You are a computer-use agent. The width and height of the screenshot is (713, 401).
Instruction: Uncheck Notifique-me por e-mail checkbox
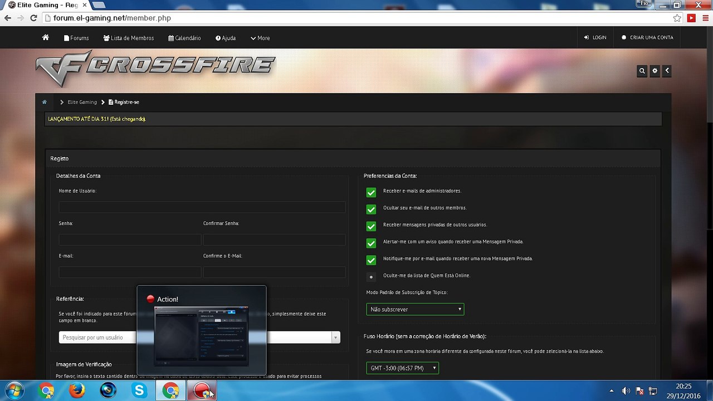pyautogui.click(x=371, y=260)
